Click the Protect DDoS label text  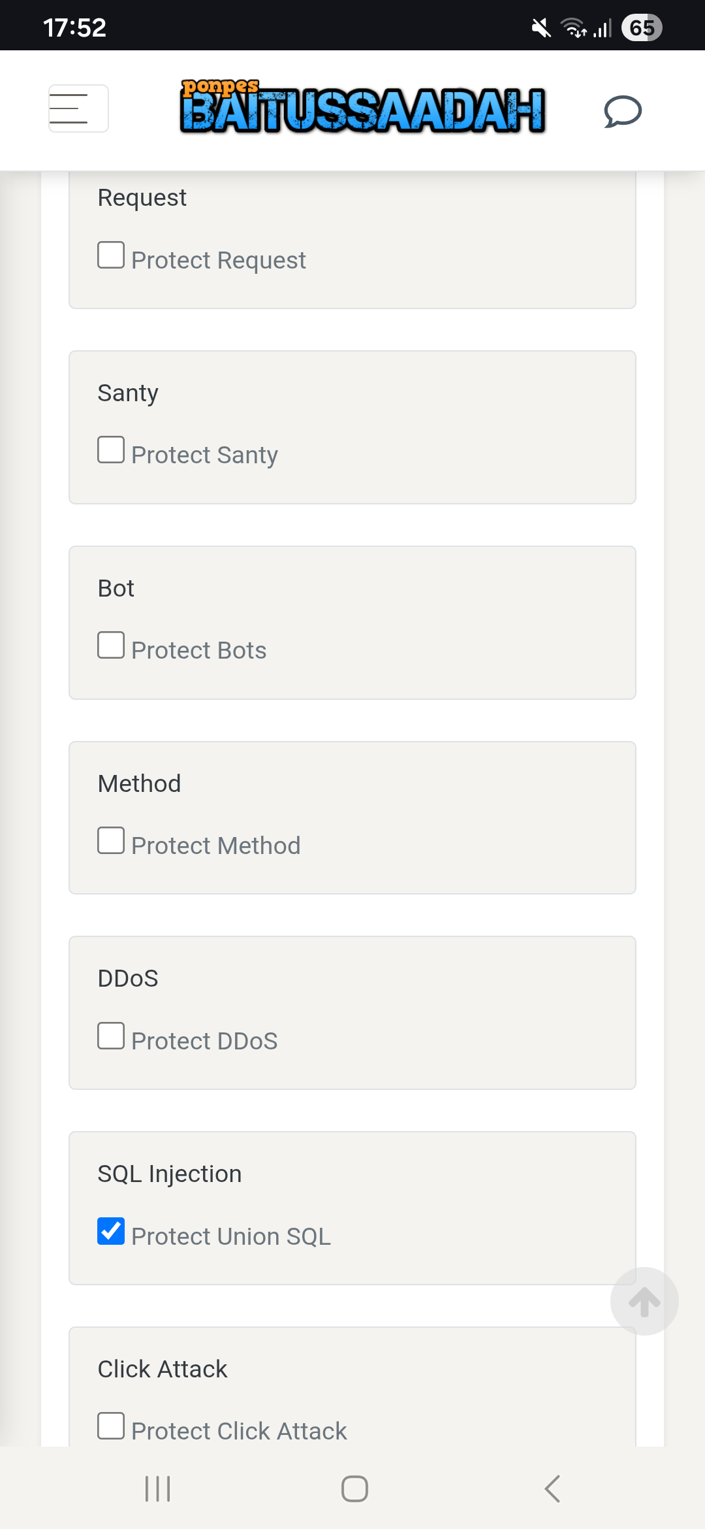[204, 1041]
